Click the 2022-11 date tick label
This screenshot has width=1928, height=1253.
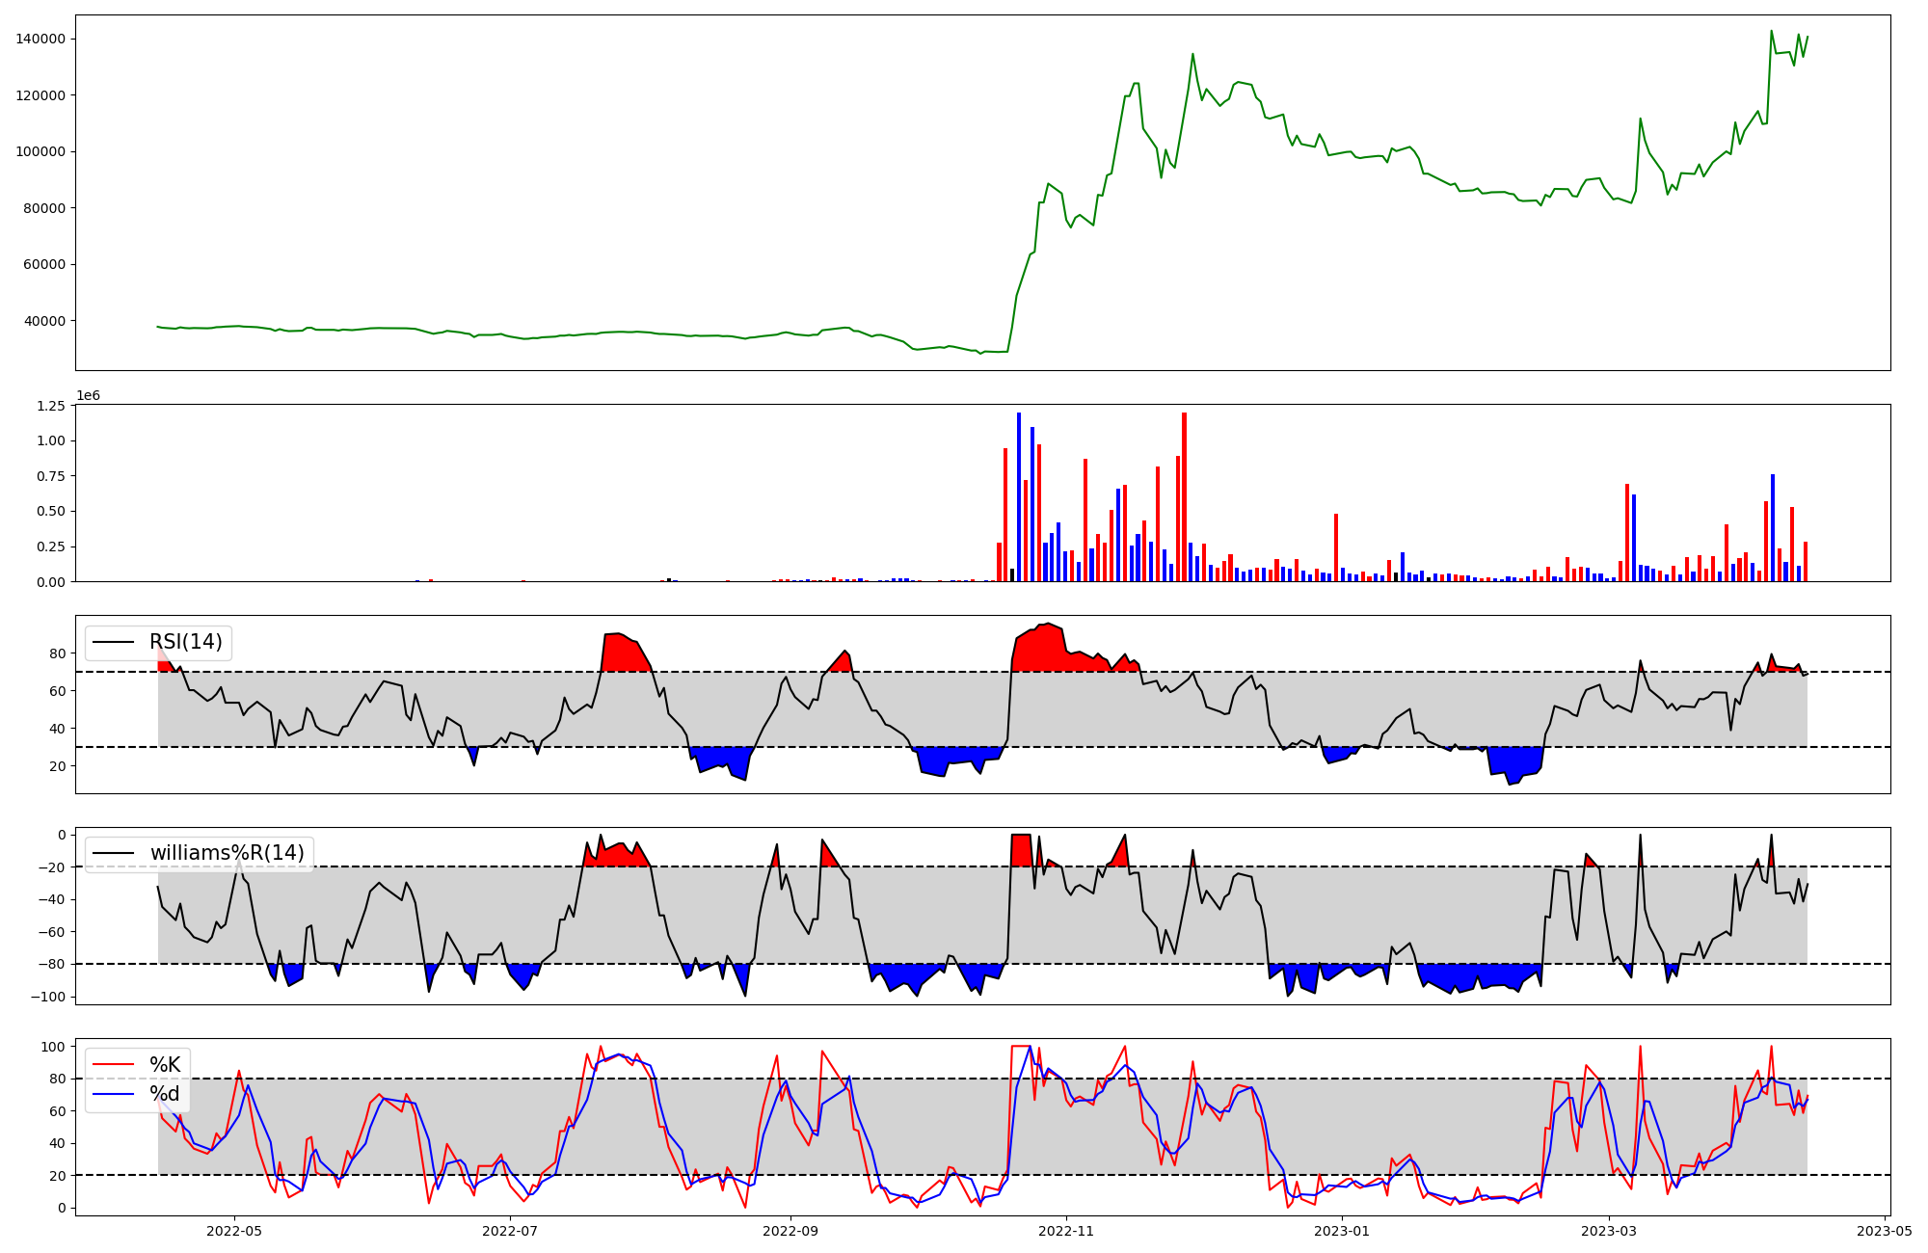coord(1066,1231)
